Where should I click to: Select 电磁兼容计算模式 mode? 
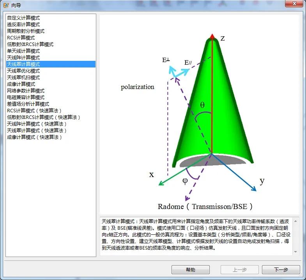click(51, 97)
